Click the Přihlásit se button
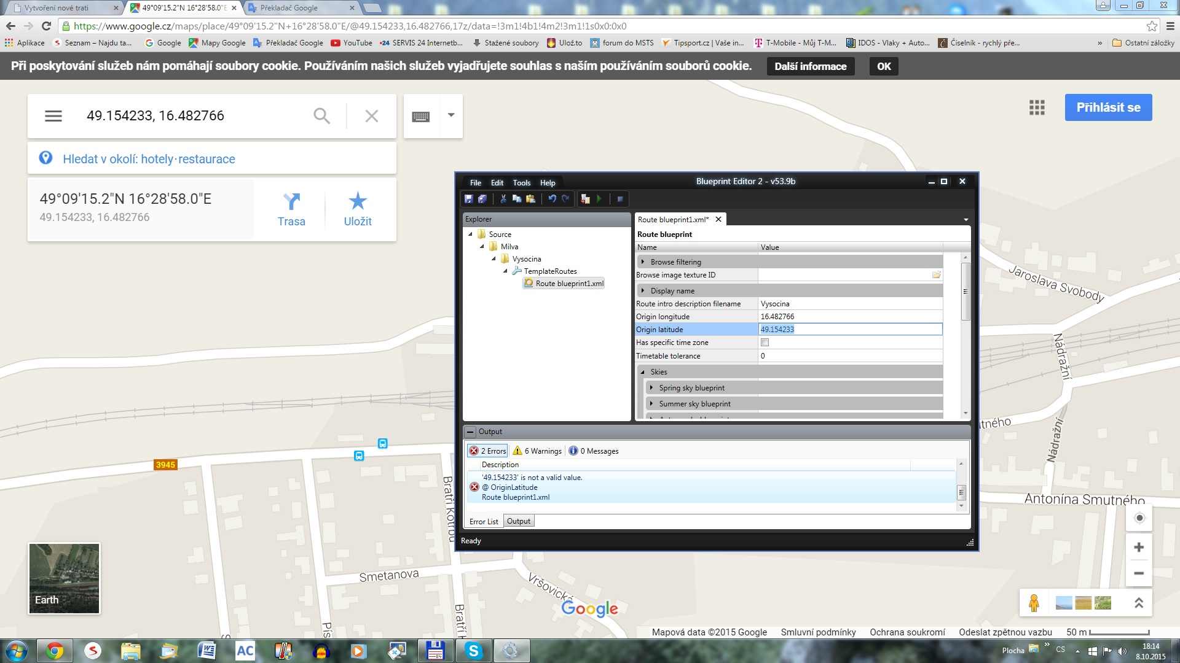 coord(1108,107)
